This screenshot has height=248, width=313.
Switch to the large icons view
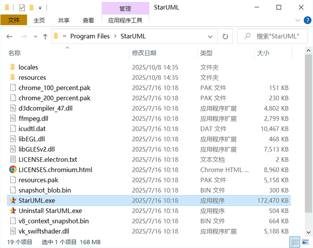(x=306, y=242)
